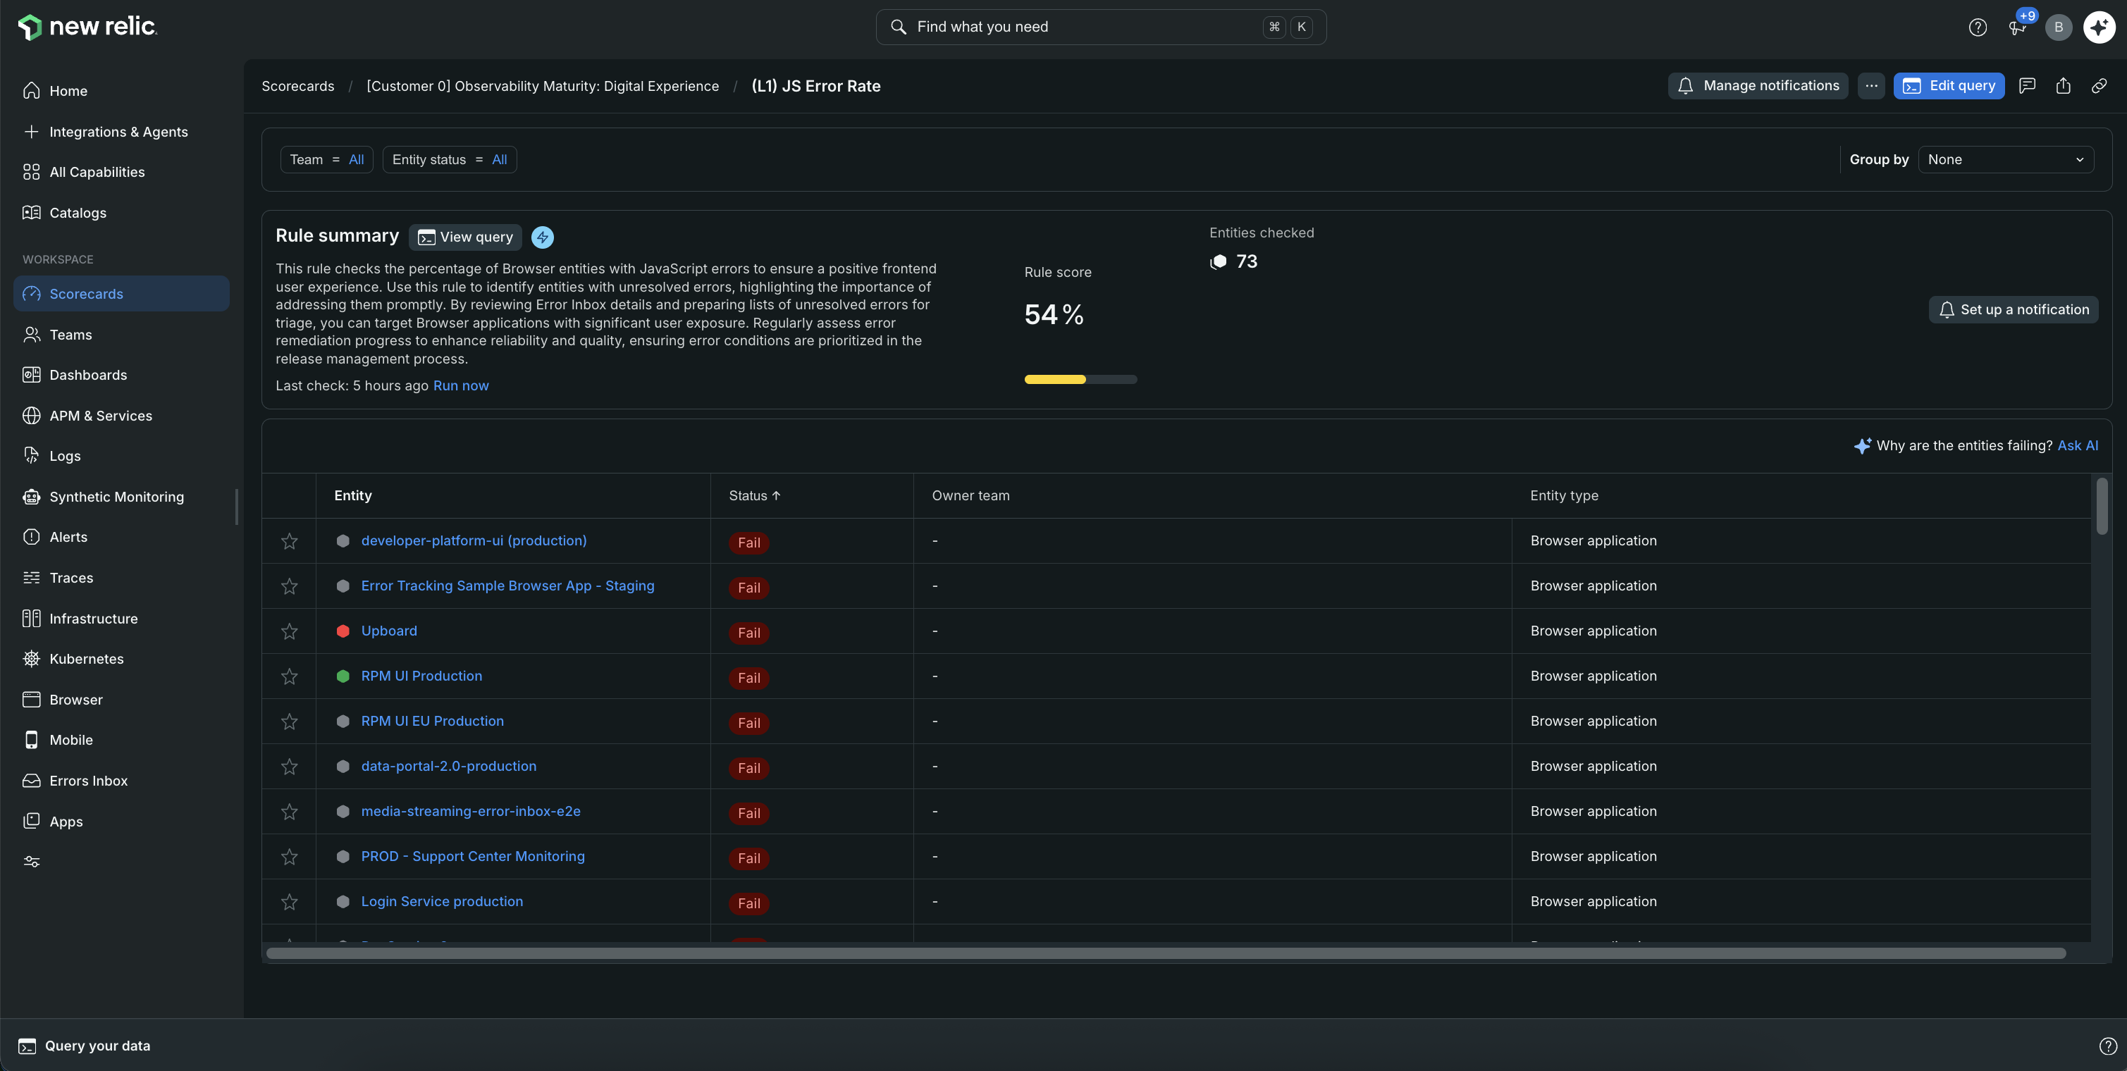Open Mobile in the sidebar

pyautogui.click(x=121, y=740)
